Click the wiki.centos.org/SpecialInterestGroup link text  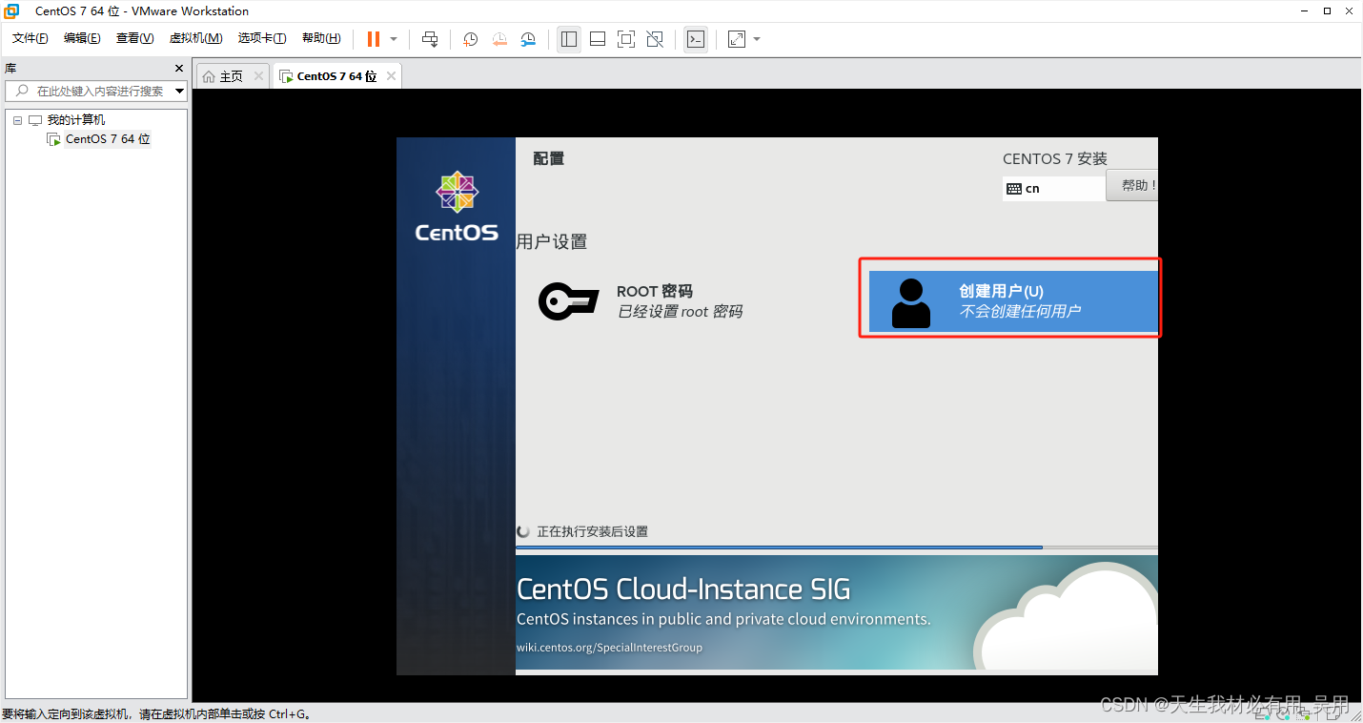609,648
